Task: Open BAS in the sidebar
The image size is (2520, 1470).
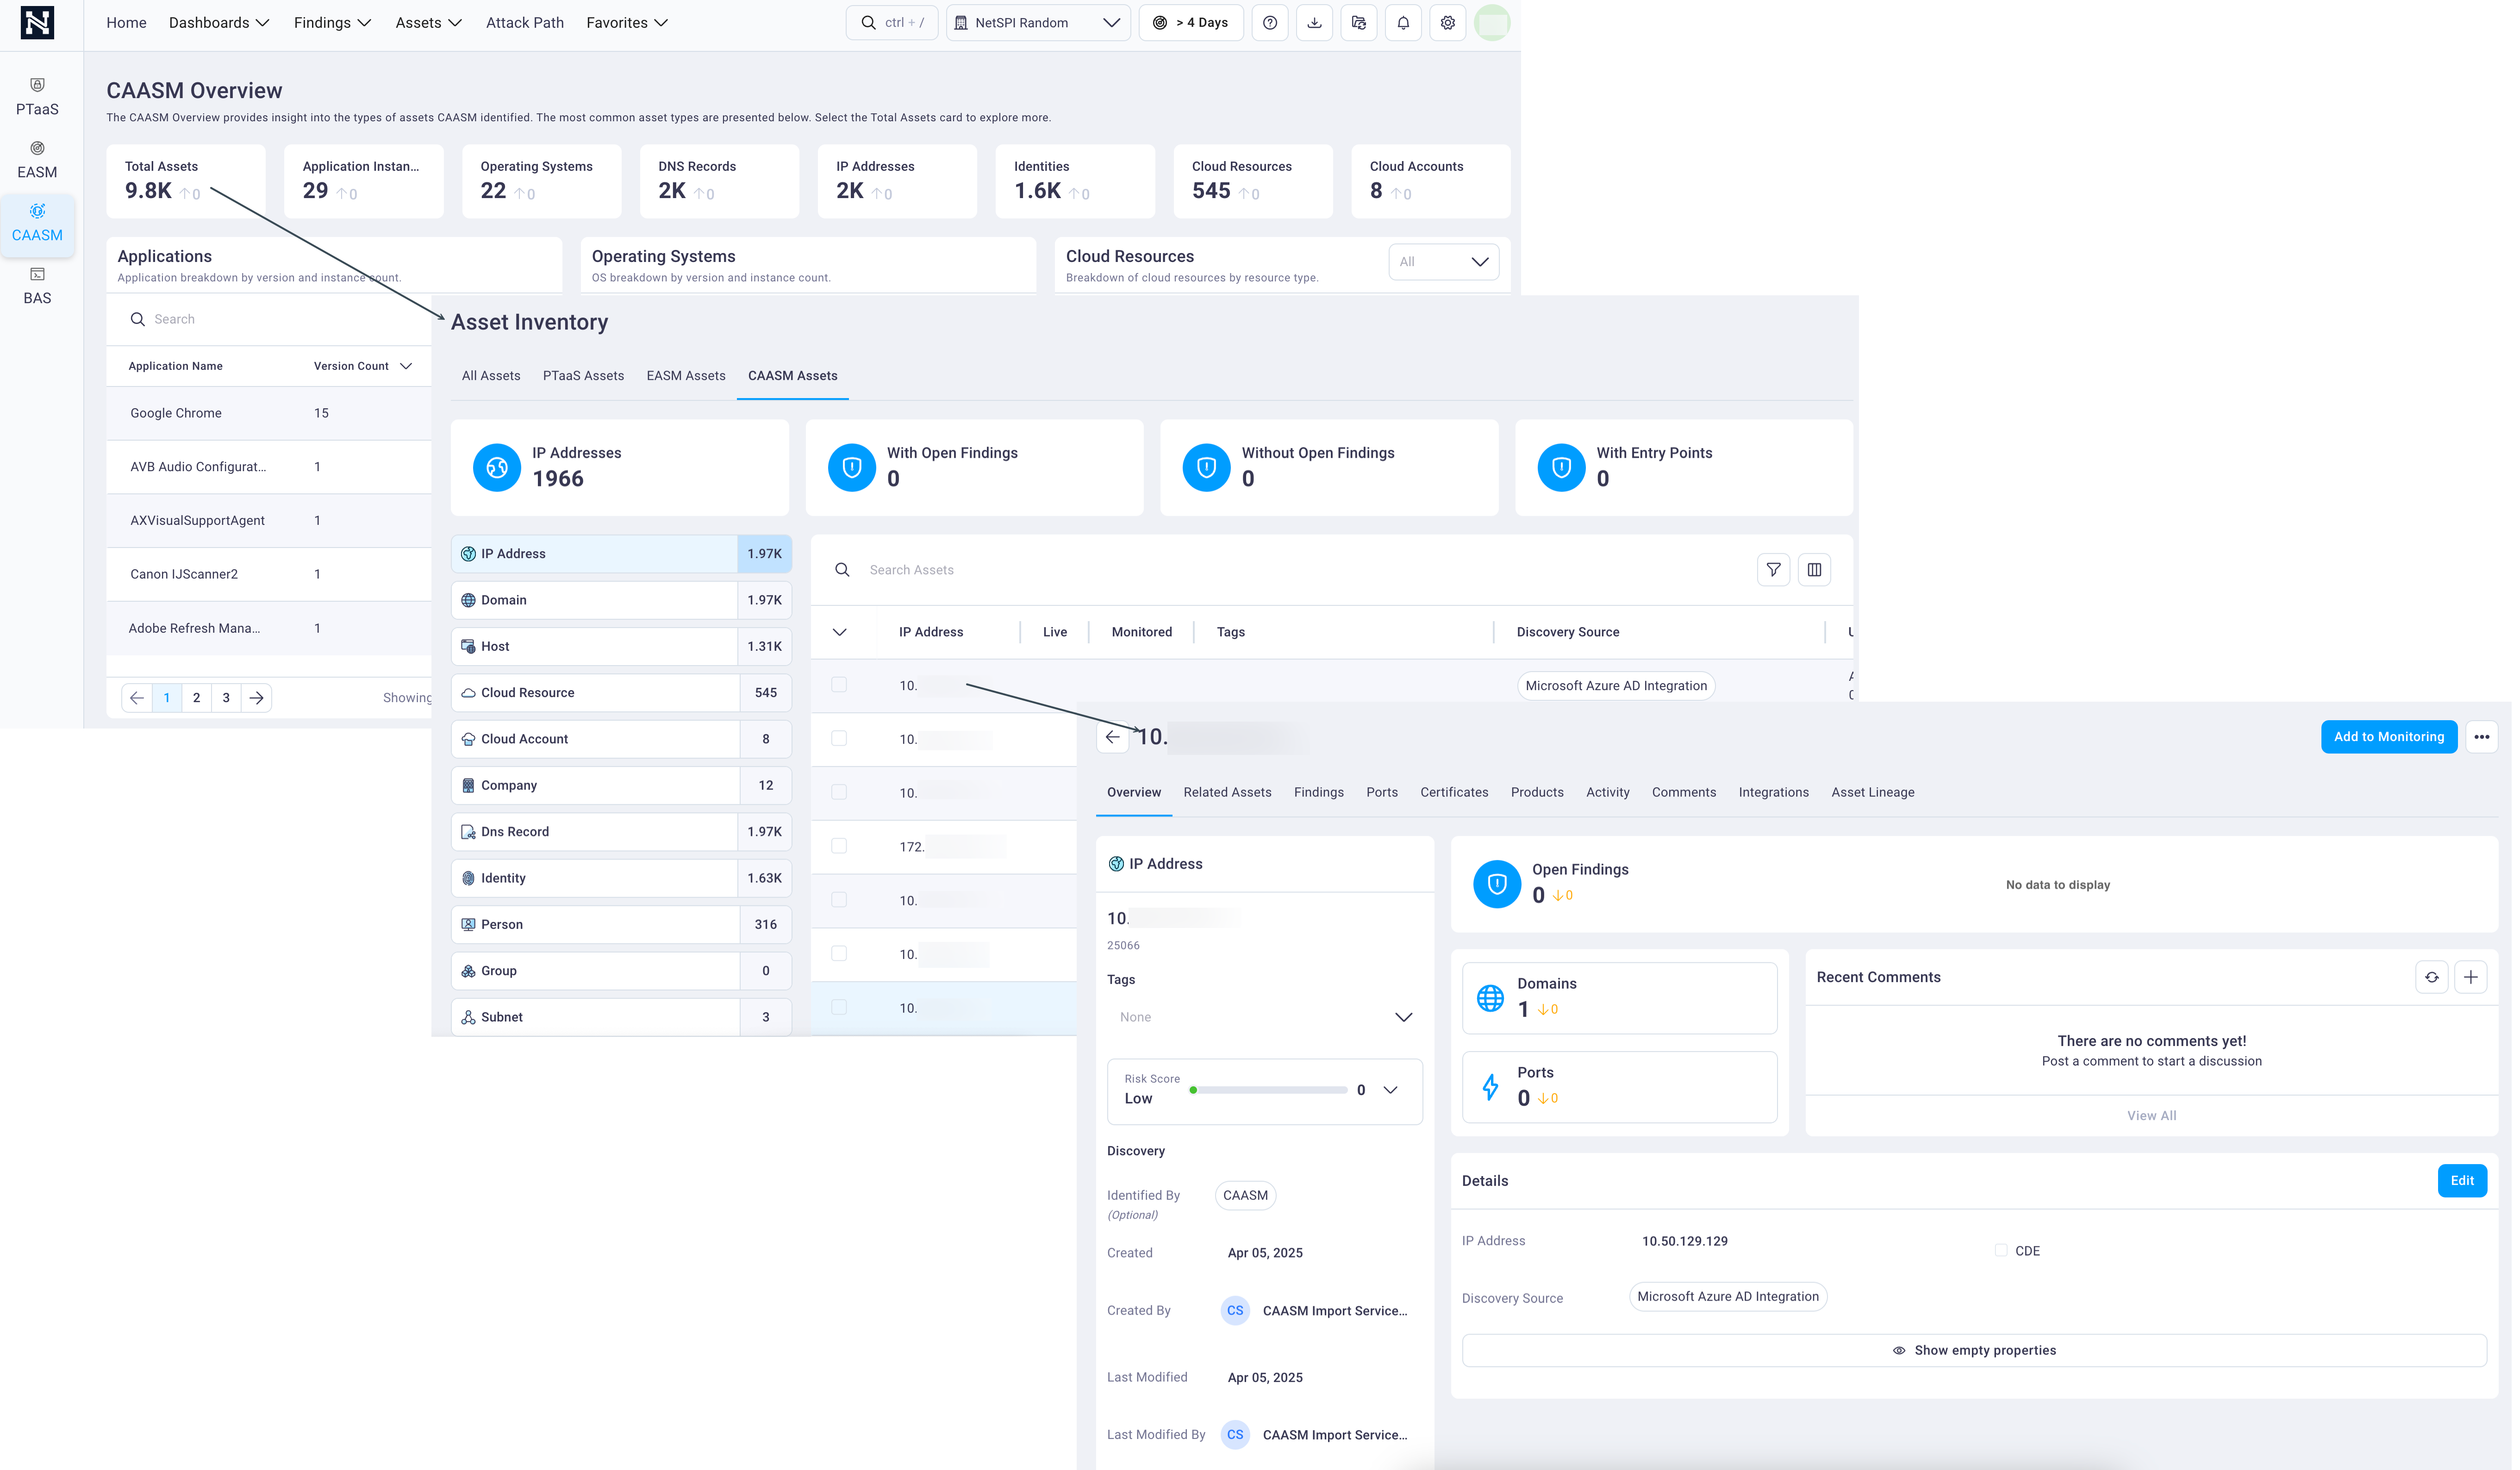Action: click(37, 286)
